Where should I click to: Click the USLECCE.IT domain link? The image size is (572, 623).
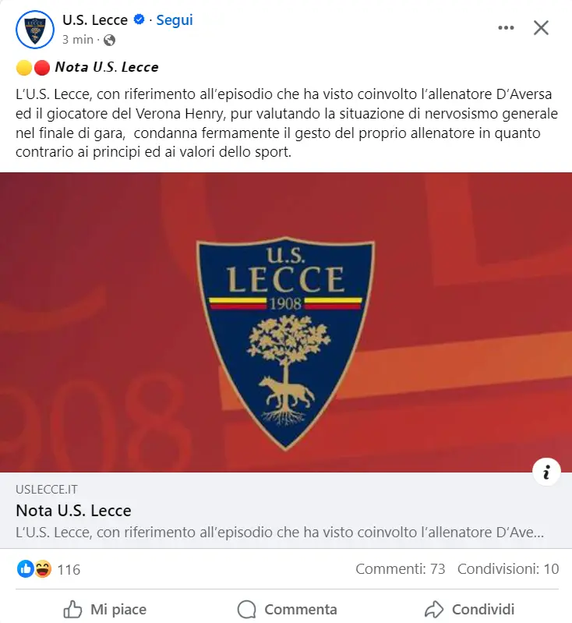[47, 490]
